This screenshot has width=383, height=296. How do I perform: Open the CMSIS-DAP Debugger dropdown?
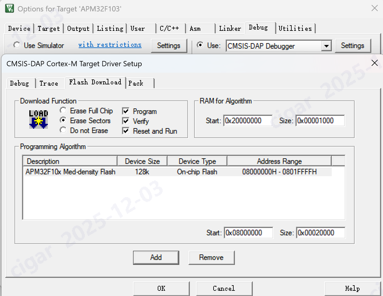326,46
